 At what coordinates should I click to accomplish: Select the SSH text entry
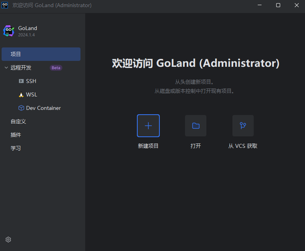[31, 81]
